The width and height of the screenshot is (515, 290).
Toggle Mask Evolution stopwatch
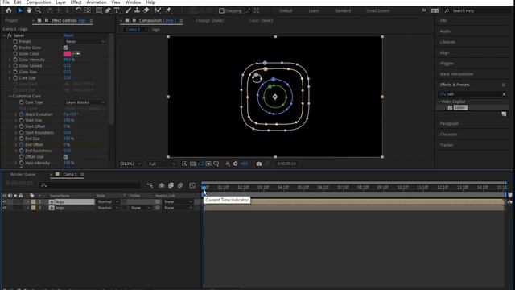point(22,114)
